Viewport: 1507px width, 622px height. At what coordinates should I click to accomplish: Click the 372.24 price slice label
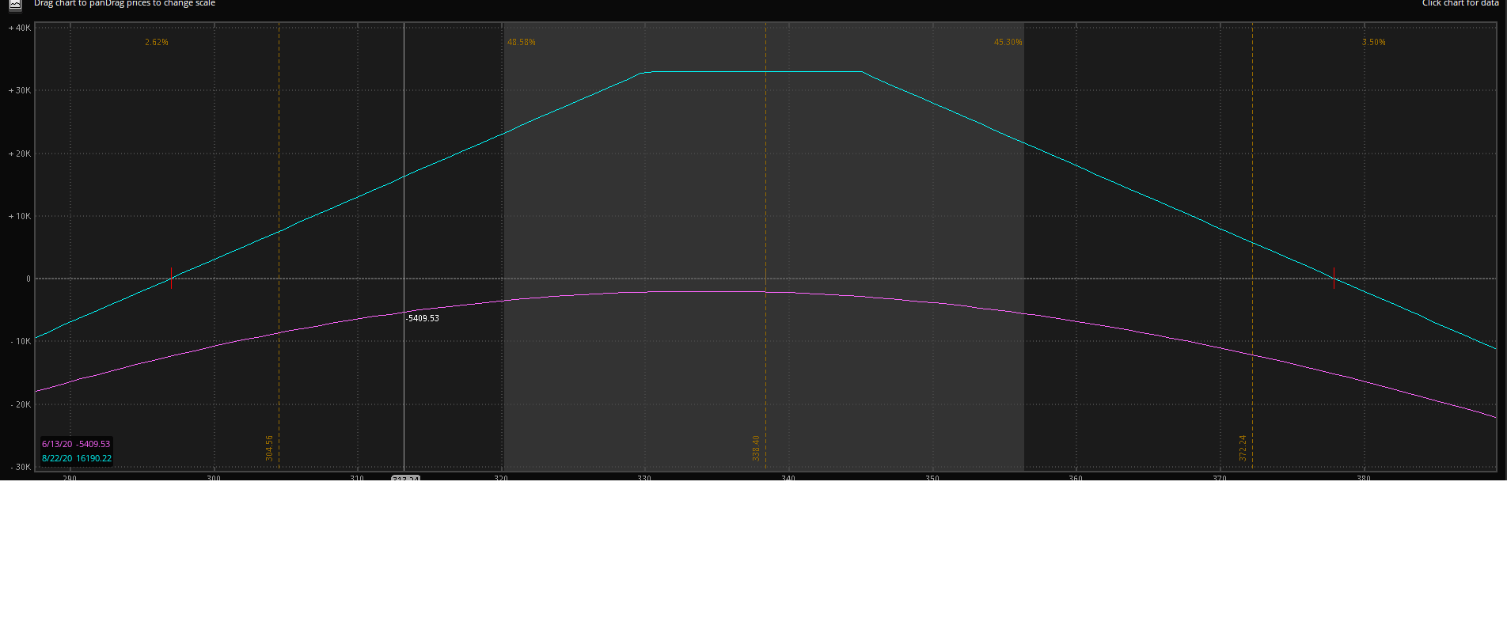coord(1243,448)
